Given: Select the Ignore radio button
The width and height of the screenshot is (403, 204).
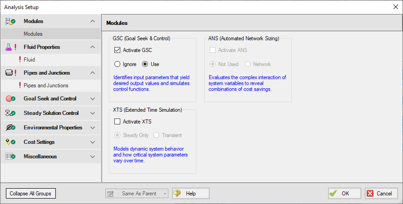Looking at the screenshot, I should (x=118, y=64).
